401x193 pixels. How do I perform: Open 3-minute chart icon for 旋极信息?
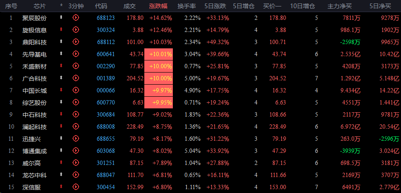pos(76,30)
